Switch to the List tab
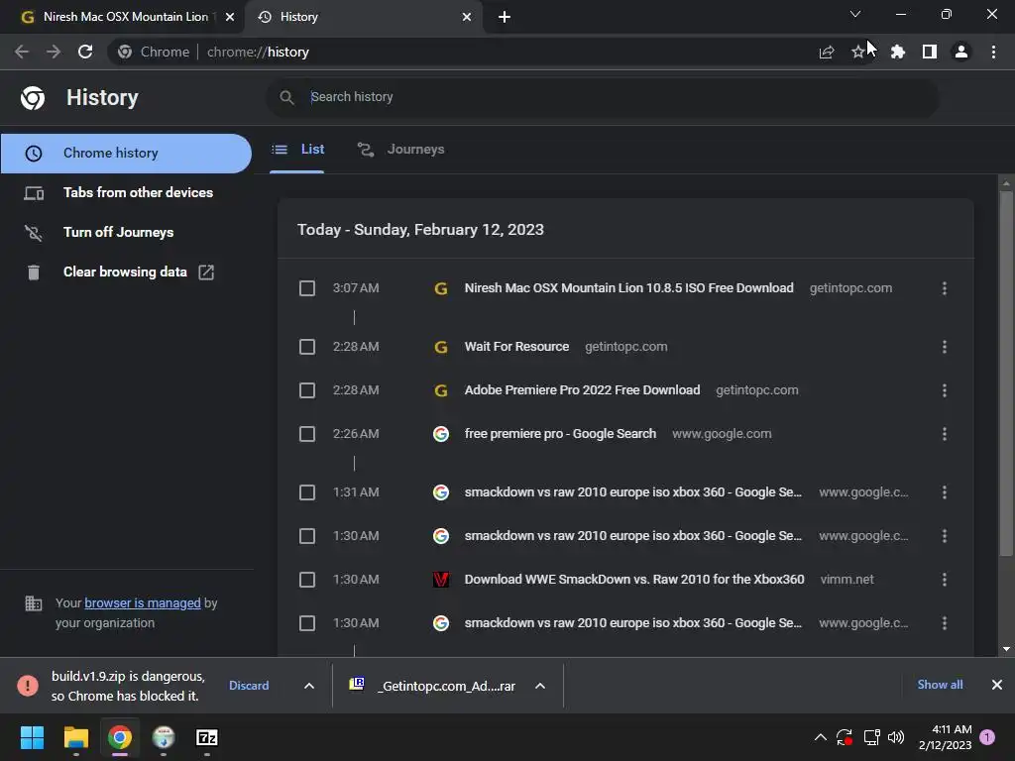The height and width of the screenshot is (761, 1015). 297,150
